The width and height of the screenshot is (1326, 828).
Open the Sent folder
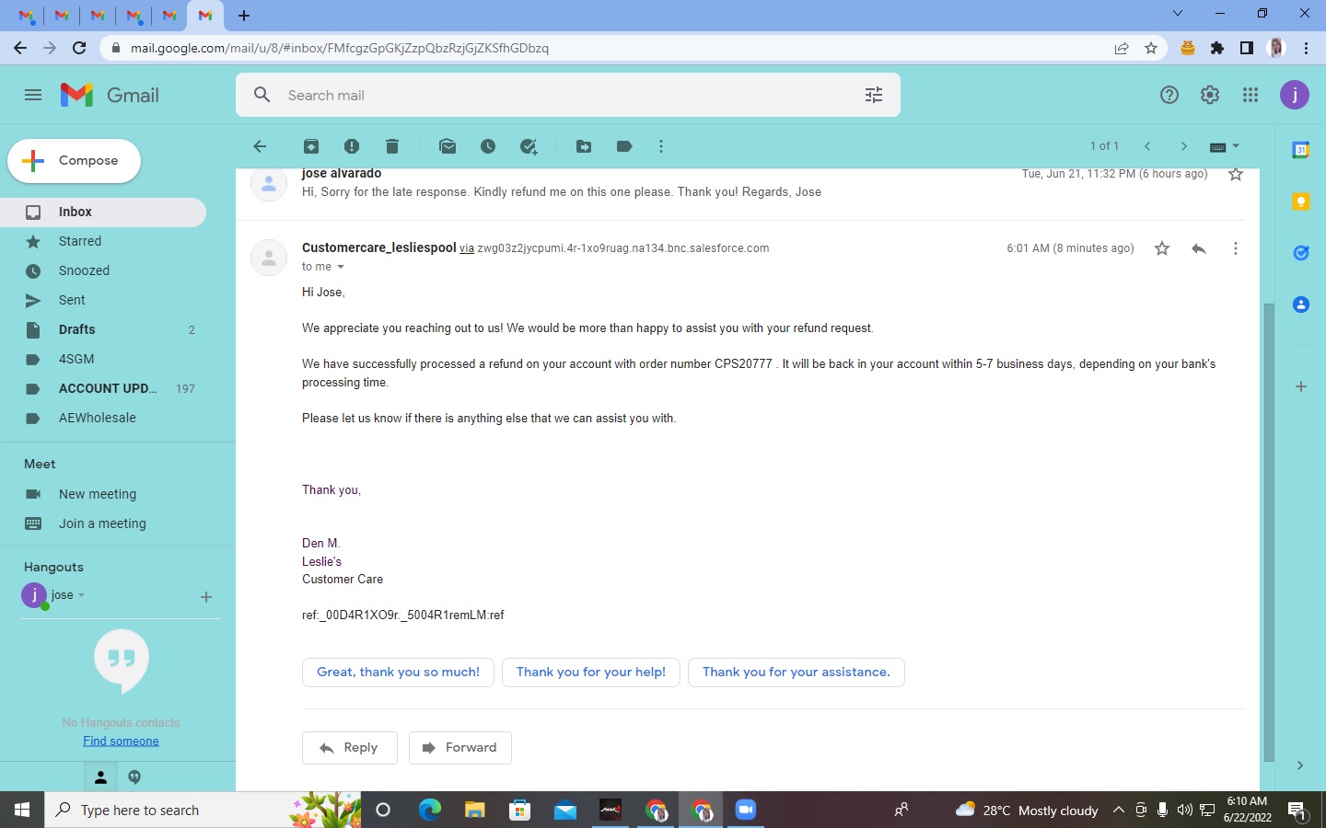click(103, 300)
